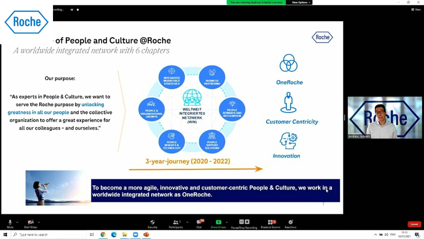
Task: Click the People Insights & Technology circle
Action: (x=172, y=142)
